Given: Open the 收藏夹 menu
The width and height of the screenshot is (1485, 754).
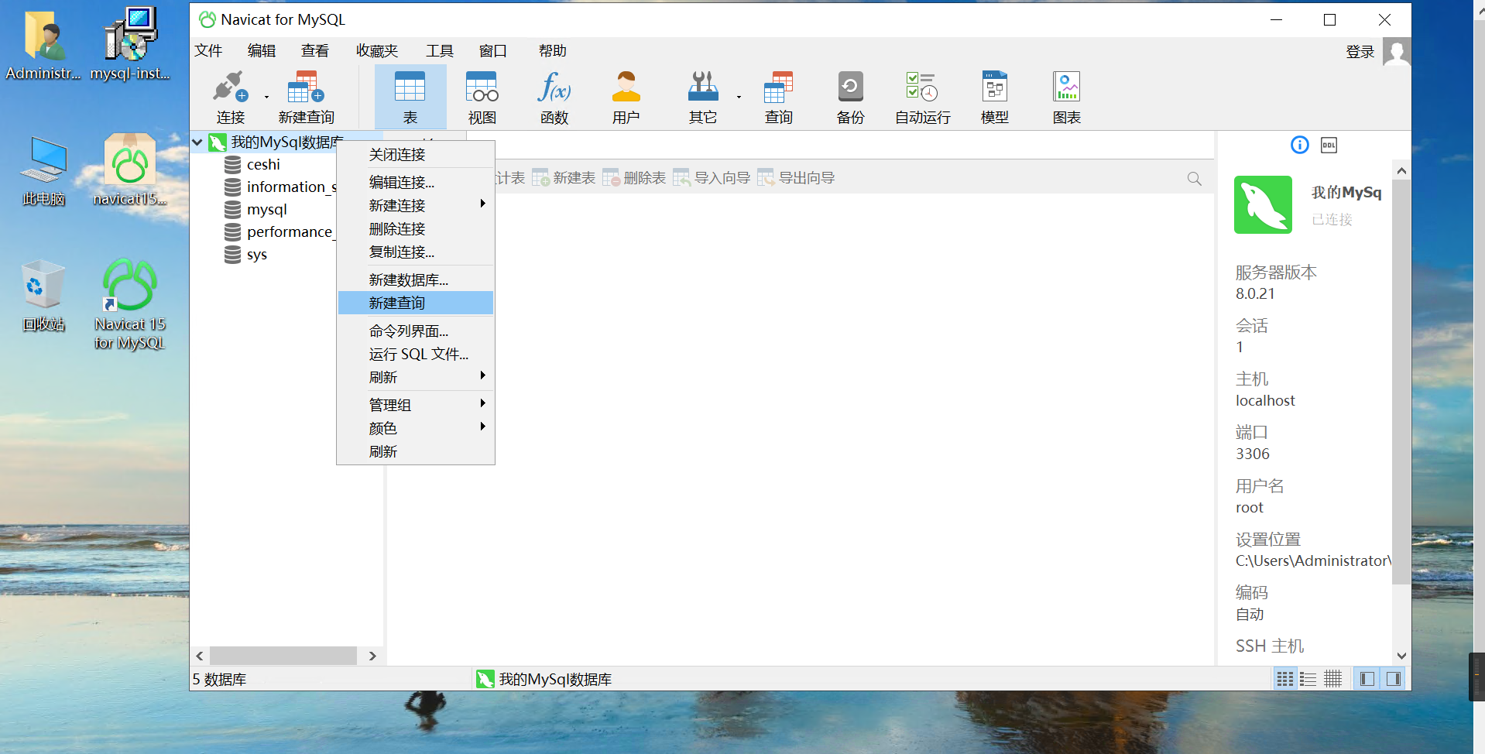Looking at the screenshot, I should pos(377,51).
